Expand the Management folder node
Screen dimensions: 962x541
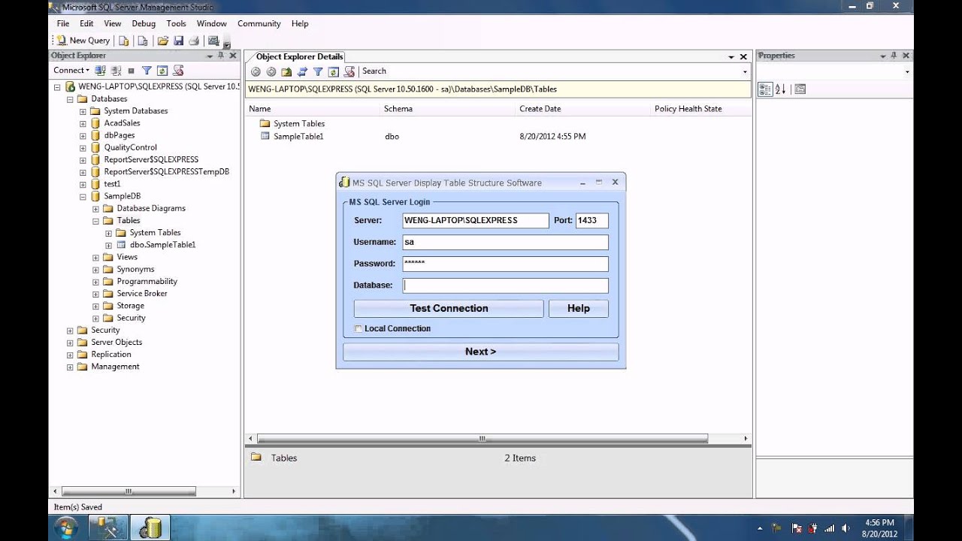pos(70,367)
